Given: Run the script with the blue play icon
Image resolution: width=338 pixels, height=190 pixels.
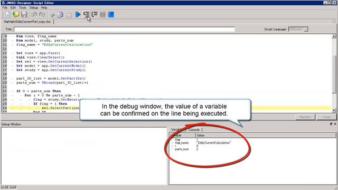Looking at the screenshot, I should click(78, 15).
